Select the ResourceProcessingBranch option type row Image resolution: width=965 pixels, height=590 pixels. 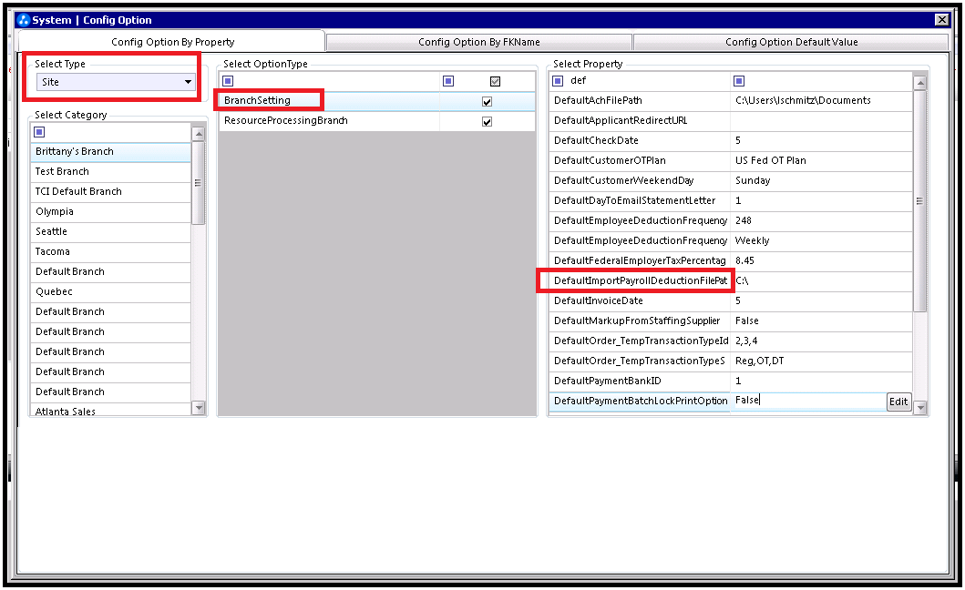pyautogui.click(x=376, y=120)
